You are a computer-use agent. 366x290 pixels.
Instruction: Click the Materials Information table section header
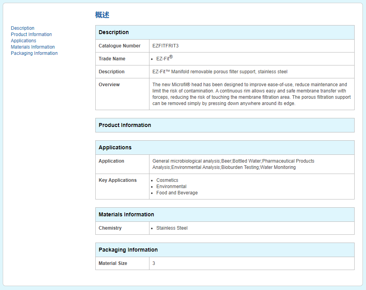(225, 214)
